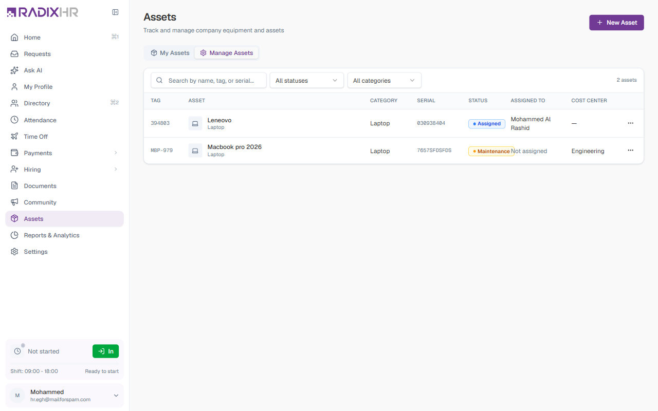
Task: Click the STATUS column header
Action: (x=478, y=101)
